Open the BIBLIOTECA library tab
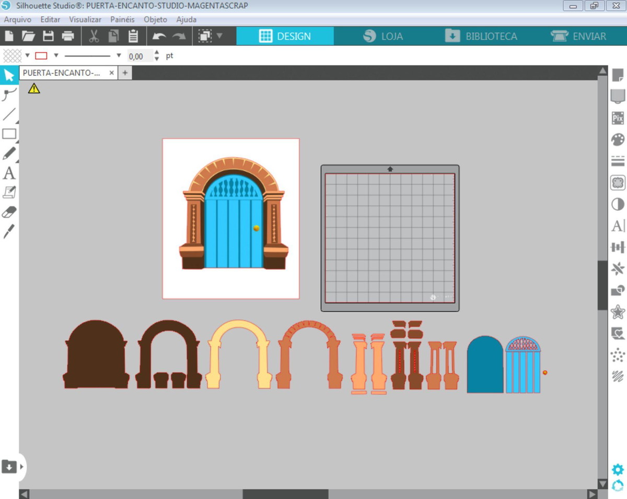Viewport: 627px width, 499px height. [481, 36]
